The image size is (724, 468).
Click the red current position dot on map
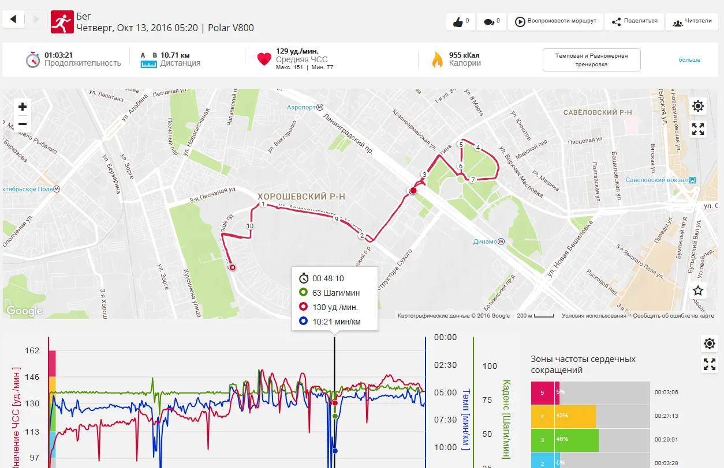413,190
